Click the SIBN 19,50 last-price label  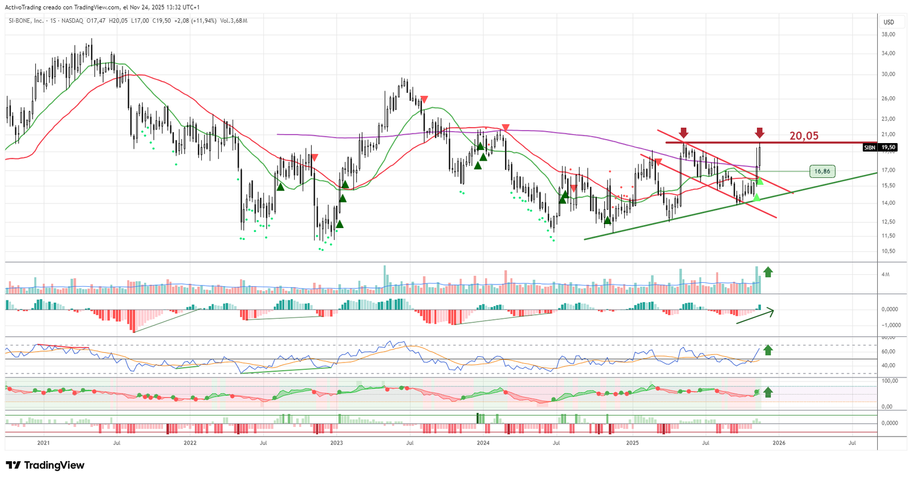click(880, 147)
